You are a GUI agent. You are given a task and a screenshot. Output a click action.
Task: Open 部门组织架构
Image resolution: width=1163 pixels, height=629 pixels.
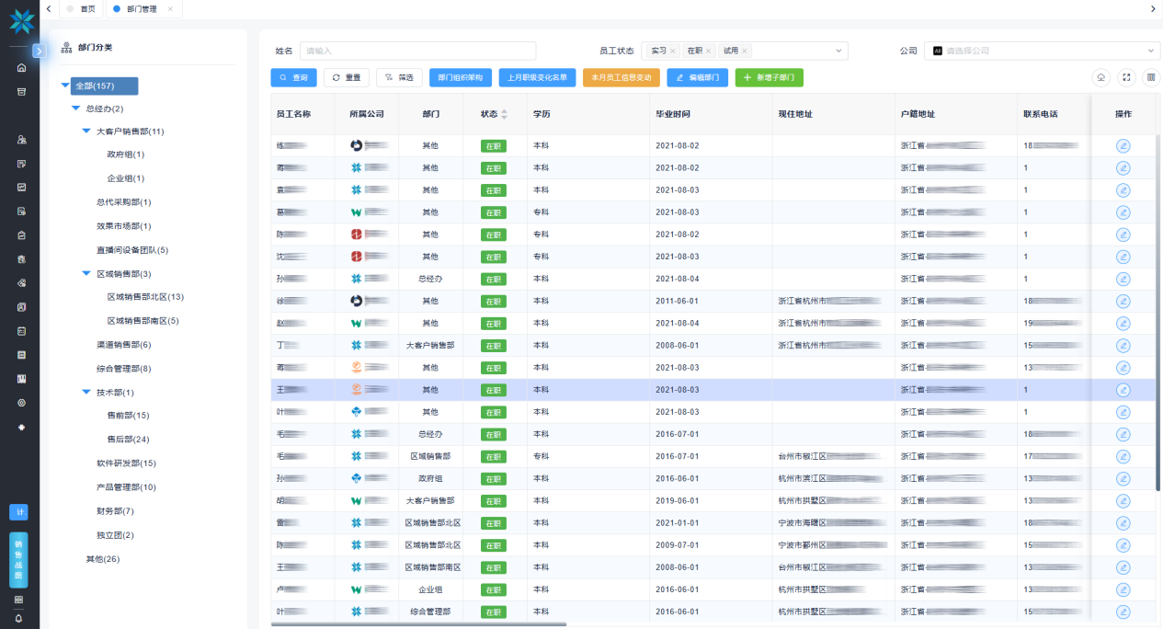[461, 78]
